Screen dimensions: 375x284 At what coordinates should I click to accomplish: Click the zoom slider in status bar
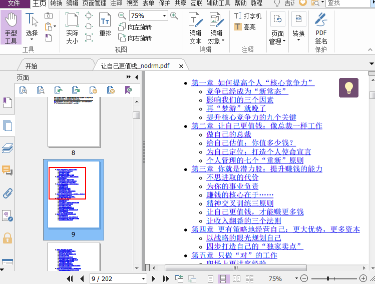point(328,278)
